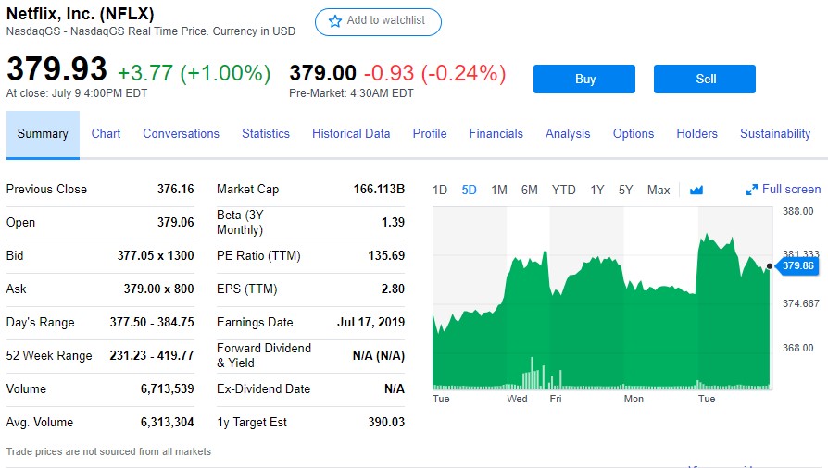Set chart range to 1Y
The image size is (828, 468).
(x=597, y=190)
